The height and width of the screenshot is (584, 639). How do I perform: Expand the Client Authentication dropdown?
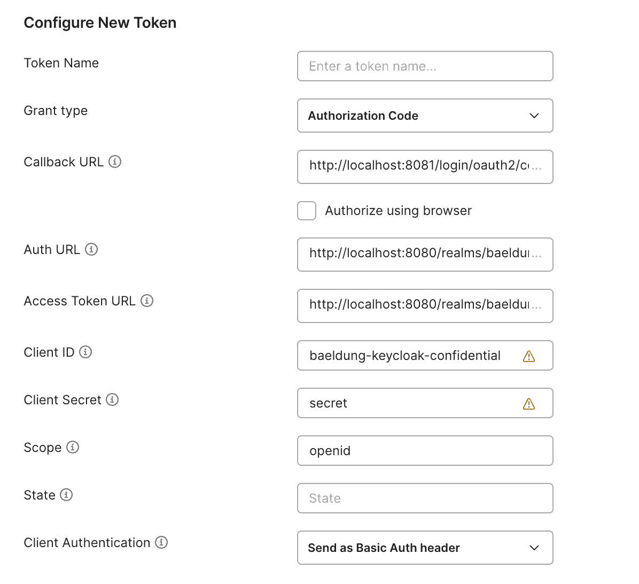tap(425, 548)
